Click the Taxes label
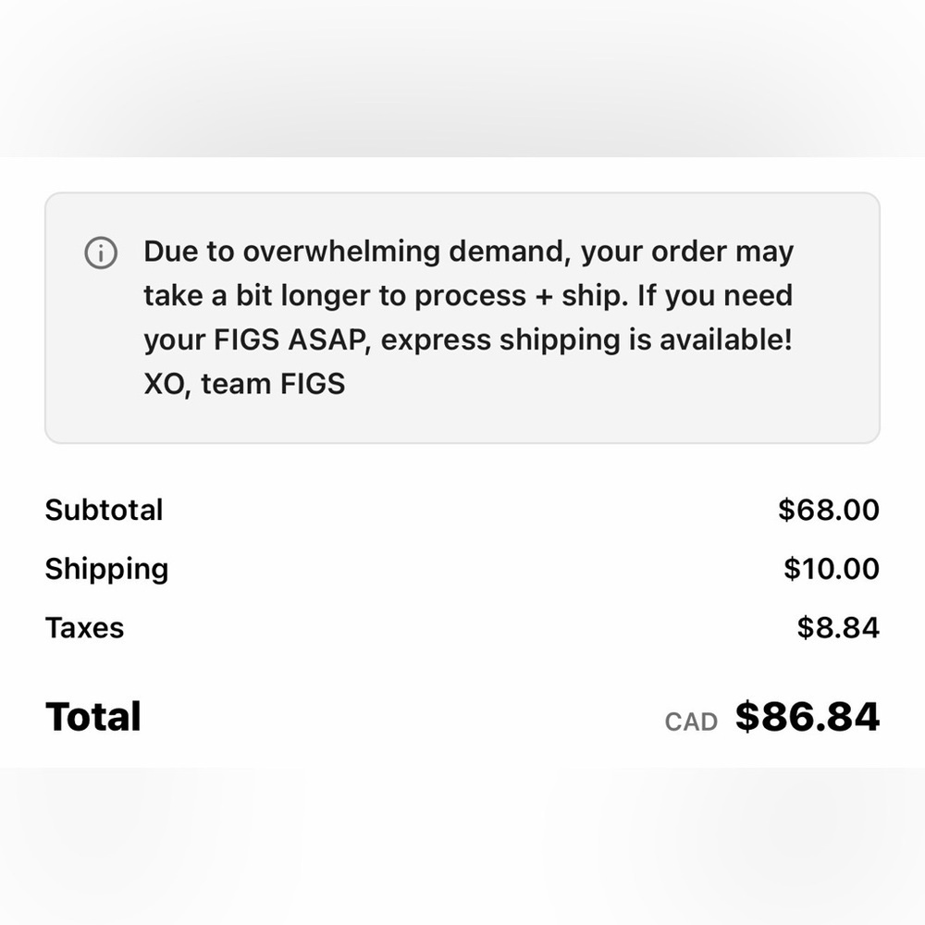 coord(85,628)
